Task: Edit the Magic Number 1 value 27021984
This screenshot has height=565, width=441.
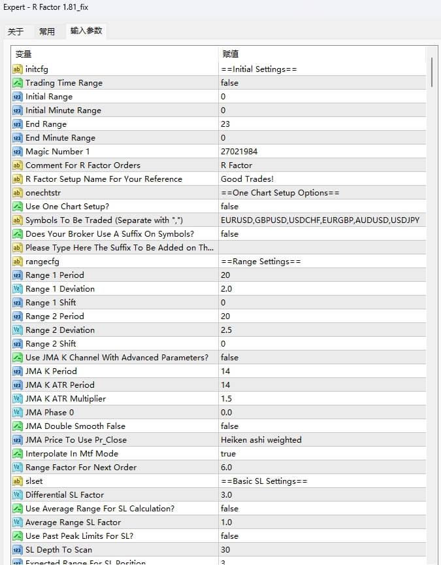Action: click(x=322, y=151)
